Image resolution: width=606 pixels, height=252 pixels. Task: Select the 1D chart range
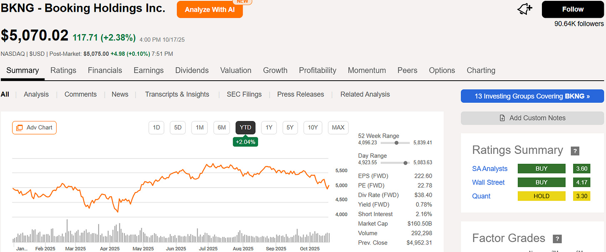pyautogui.click(x=156, y=128)
